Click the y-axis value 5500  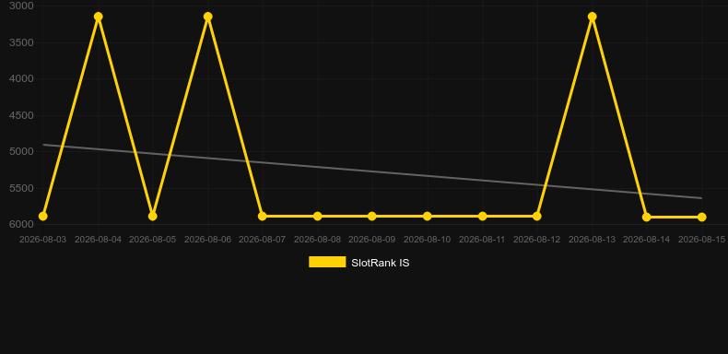click(x=21, y=188)
